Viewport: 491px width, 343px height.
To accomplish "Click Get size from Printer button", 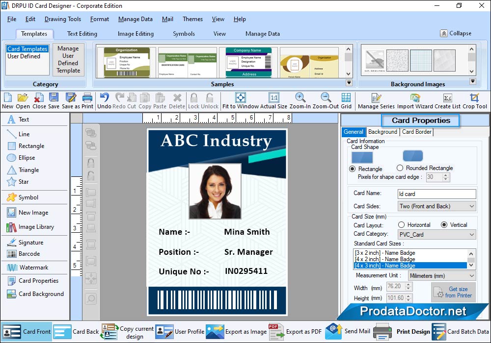I will (453, 292).
